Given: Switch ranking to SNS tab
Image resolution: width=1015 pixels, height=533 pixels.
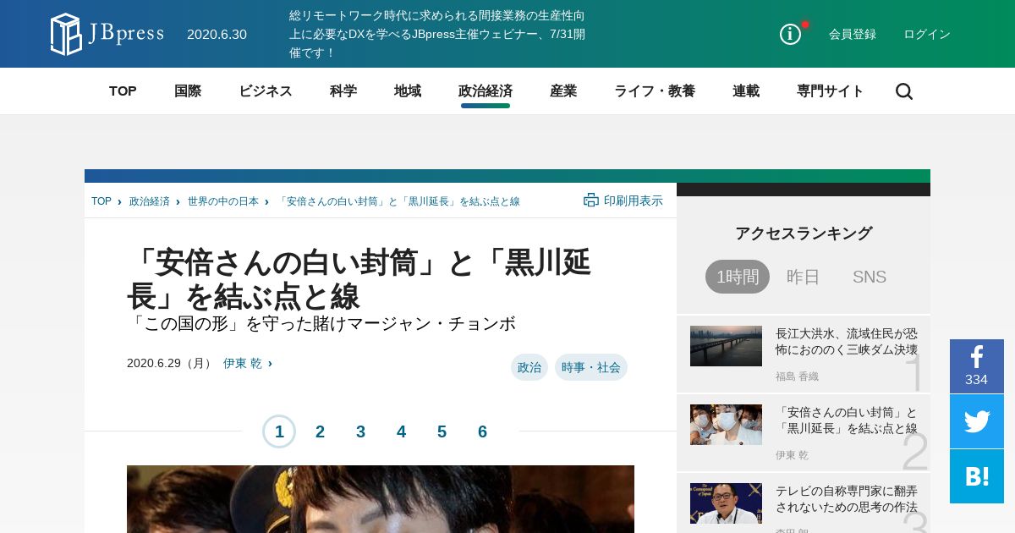Looking at the screenshot, I should click(x=870, y=277).
